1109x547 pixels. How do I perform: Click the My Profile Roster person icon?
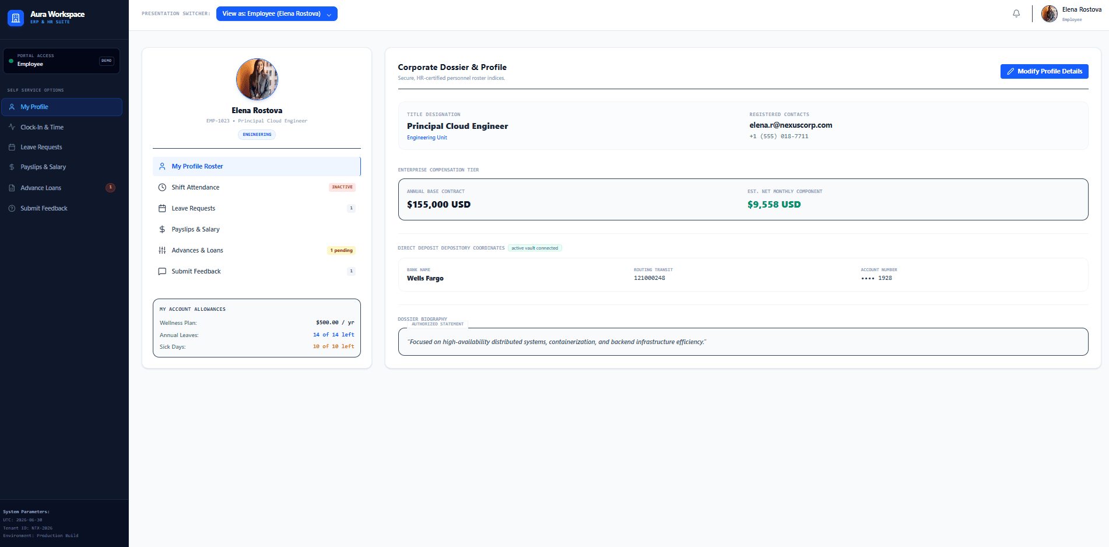(162, 166)
